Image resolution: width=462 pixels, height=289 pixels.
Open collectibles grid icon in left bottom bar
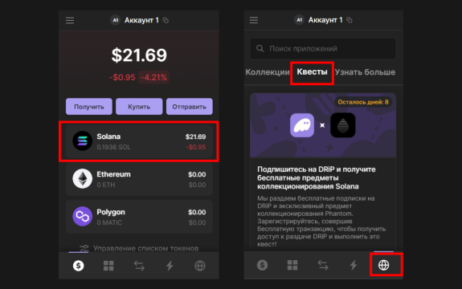[108, 266]
